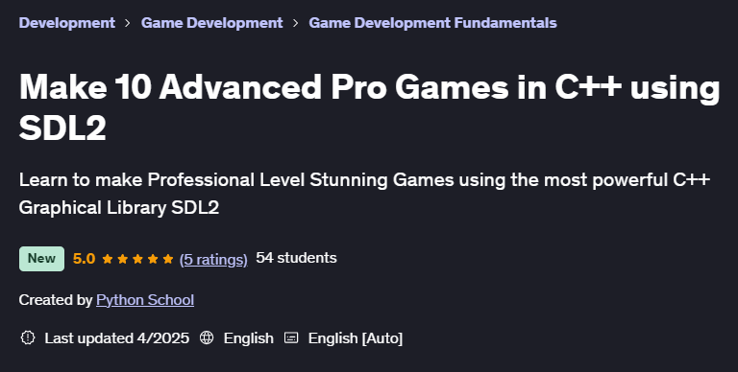Click the English [Auto] captions label
The image size is (738, 372).
pyautogui.click(x=356, y=337)
